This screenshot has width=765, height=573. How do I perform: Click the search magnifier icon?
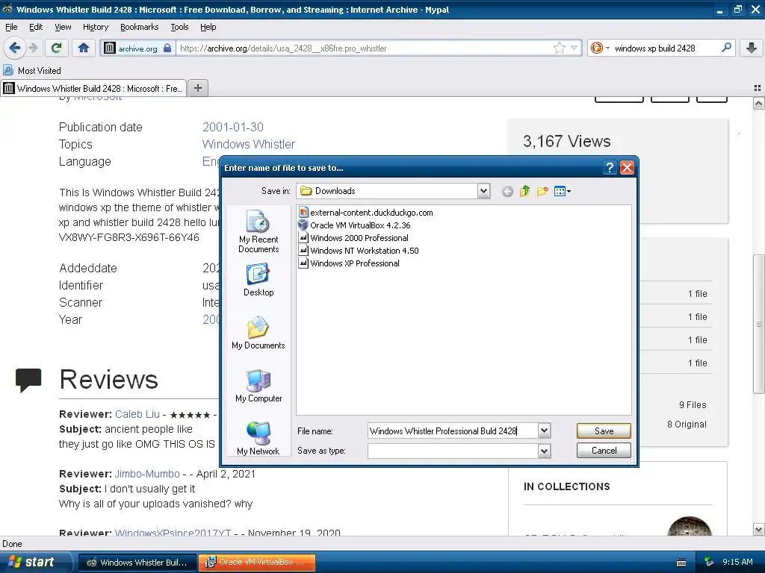tap(726, 48)
